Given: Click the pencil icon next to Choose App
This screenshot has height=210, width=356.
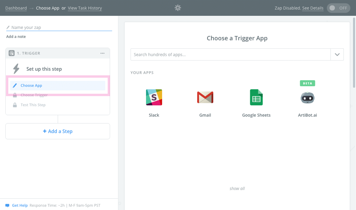Looking at the screenshot, I should click(x=15, y=85).
